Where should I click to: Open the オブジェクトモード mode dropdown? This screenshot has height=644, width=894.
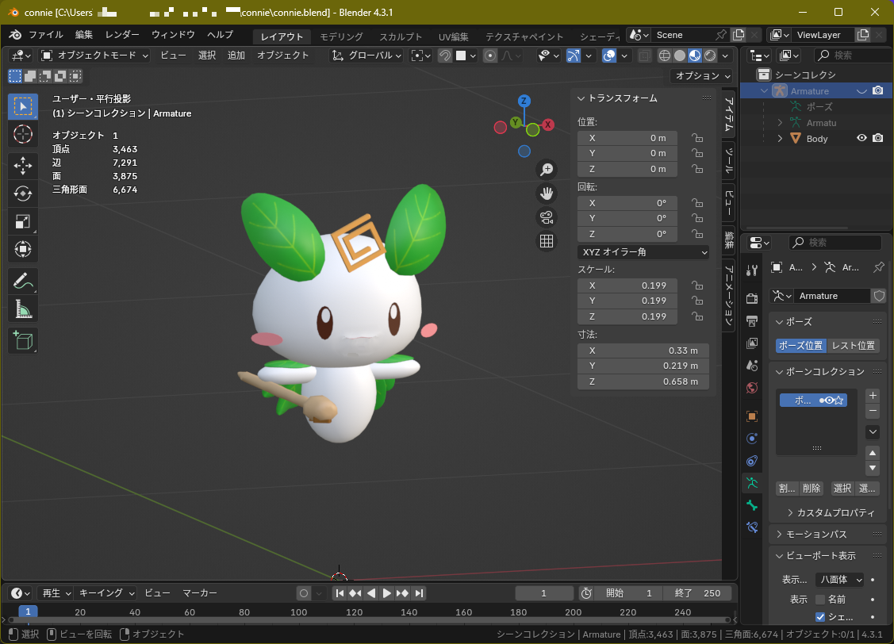(94, 56)
